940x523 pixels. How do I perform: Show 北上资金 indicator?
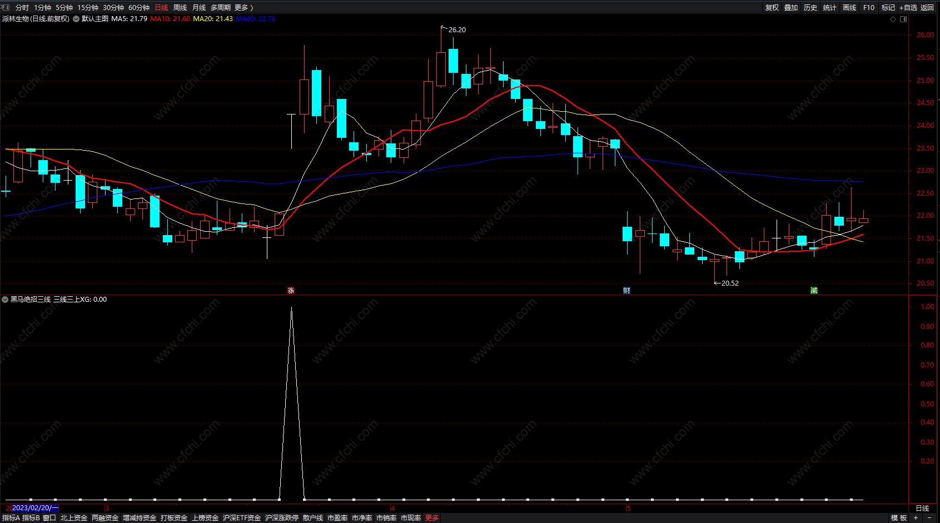coord(74,518)
